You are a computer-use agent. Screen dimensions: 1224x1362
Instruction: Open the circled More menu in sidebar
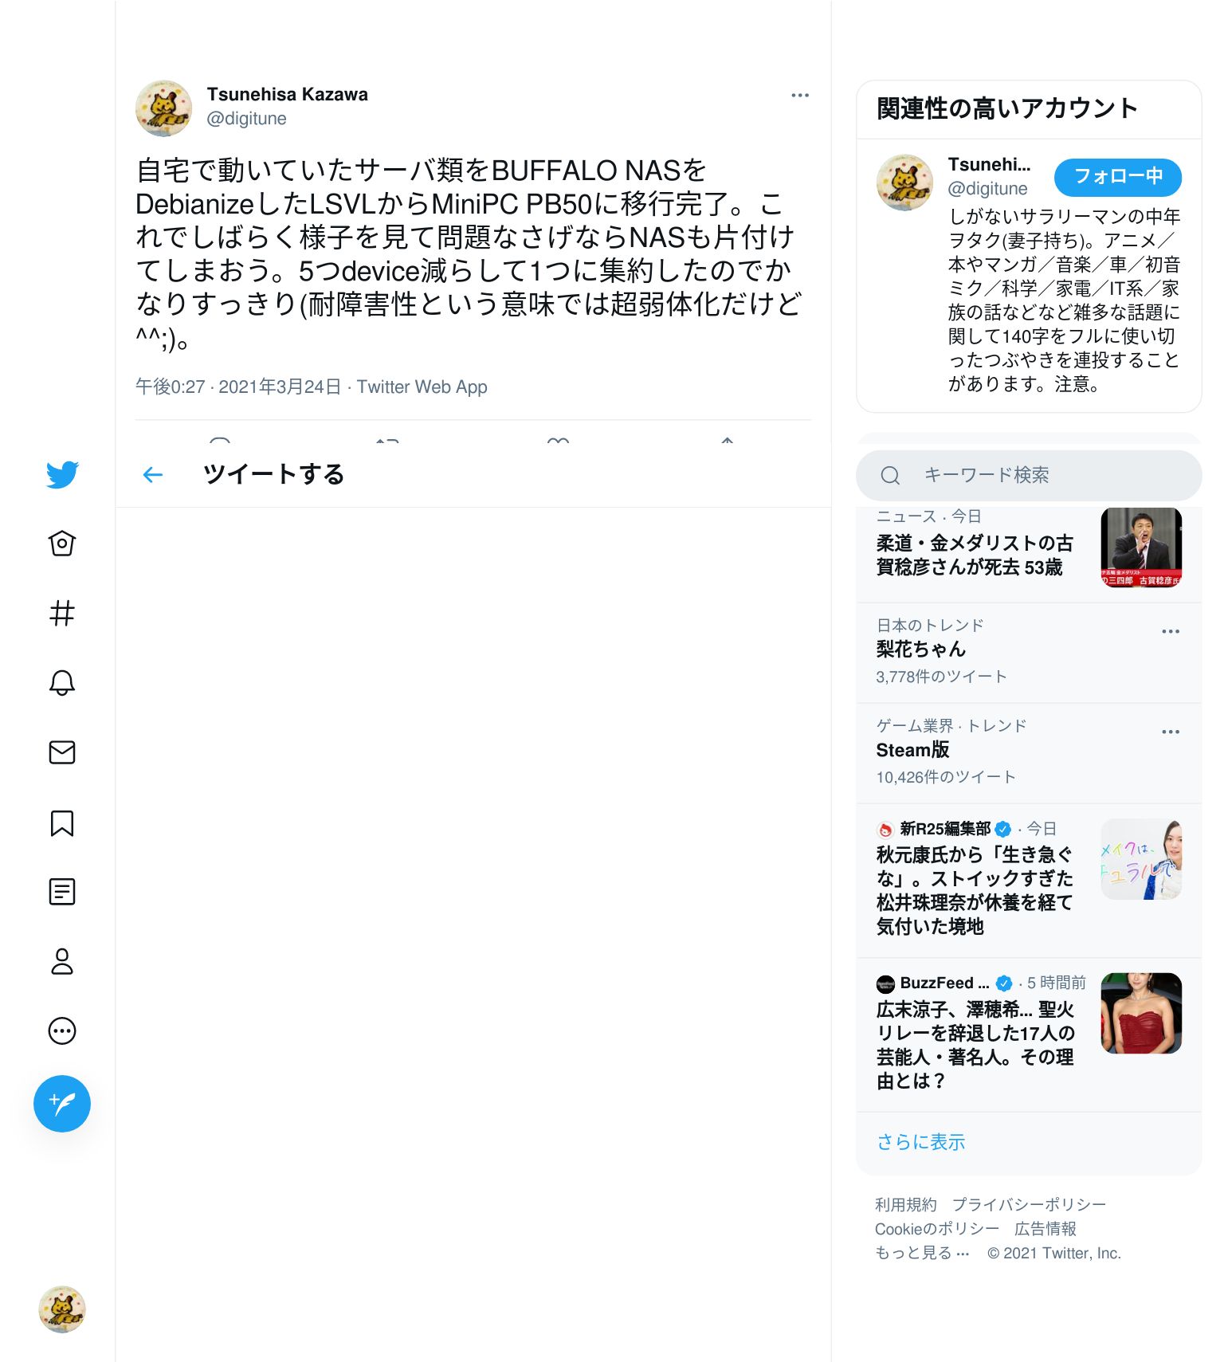point(62,1030)
